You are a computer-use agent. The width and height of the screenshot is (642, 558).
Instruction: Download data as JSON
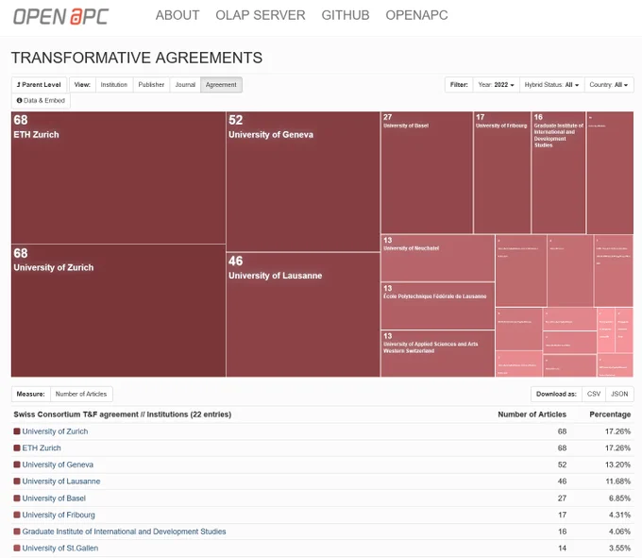619,394
